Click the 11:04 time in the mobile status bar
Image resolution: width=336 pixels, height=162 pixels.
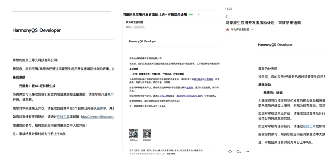228,9
